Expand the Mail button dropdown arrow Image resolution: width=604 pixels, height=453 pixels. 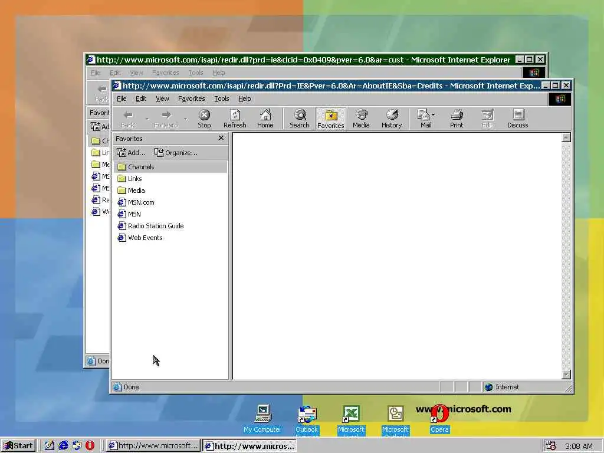tap(434, 114)
